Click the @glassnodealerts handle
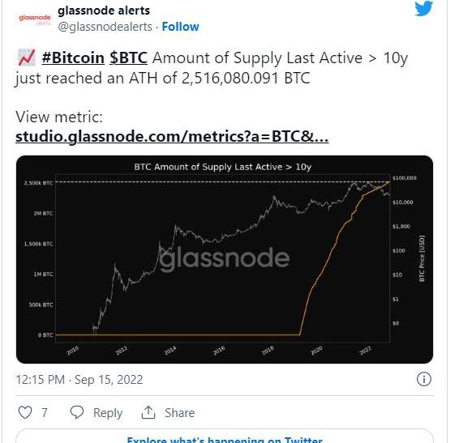This screenshot has height=443, width=459. point(105,27)
